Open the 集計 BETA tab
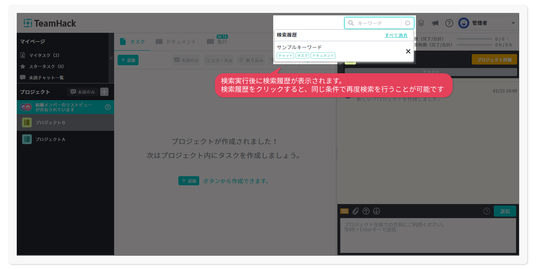536x269 pixels. (x=217, y=42)
